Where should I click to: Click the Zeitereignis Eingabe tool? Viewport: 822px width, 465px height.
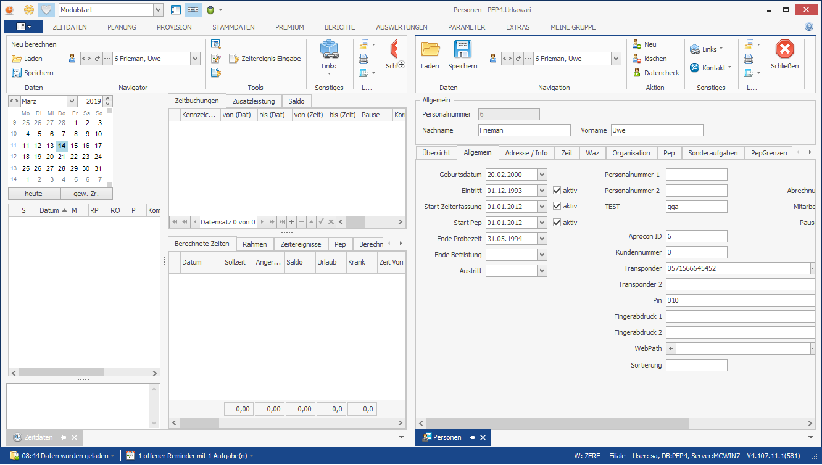pos(265,59)
